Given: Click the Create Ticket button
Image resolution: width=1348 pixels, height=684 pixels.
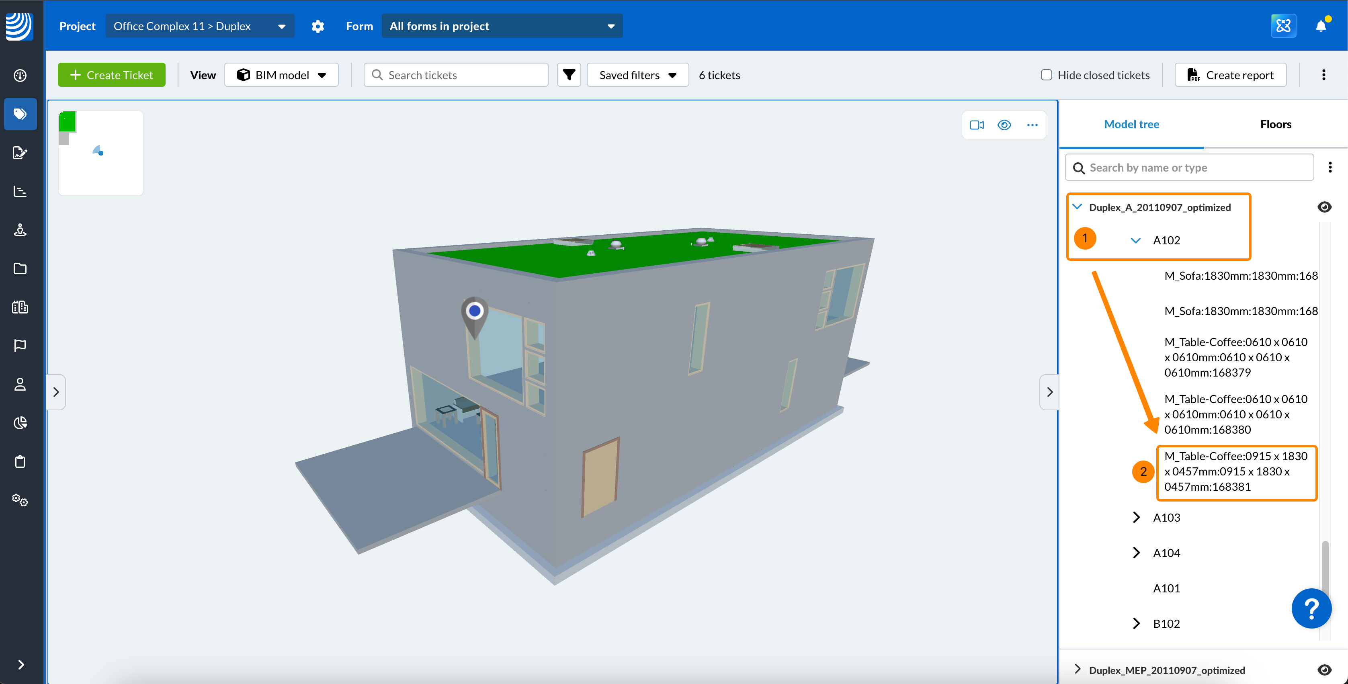Looking at the screenshot, I should pos(111,76).
